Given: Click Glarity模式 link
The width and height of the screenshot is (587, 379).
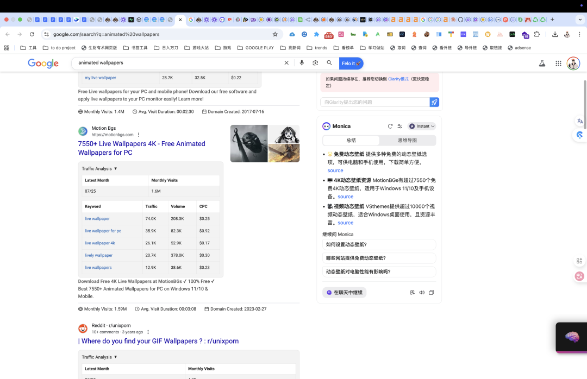Looking at the screenshot, I should pos(398,79).
